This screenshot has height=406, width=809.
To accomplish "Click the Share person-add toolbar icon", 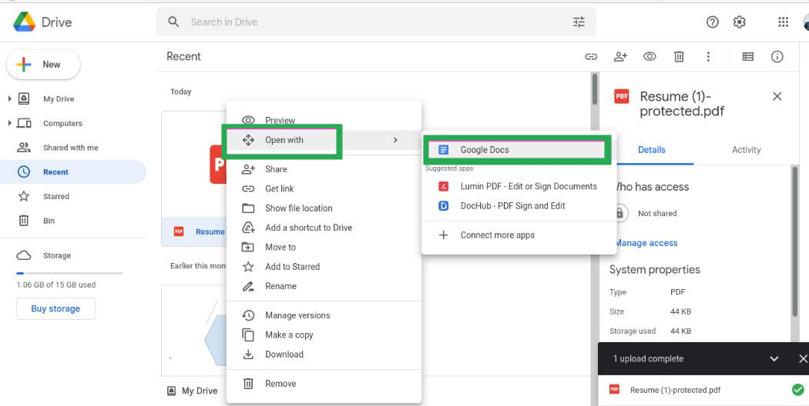I will coord(620,57).
